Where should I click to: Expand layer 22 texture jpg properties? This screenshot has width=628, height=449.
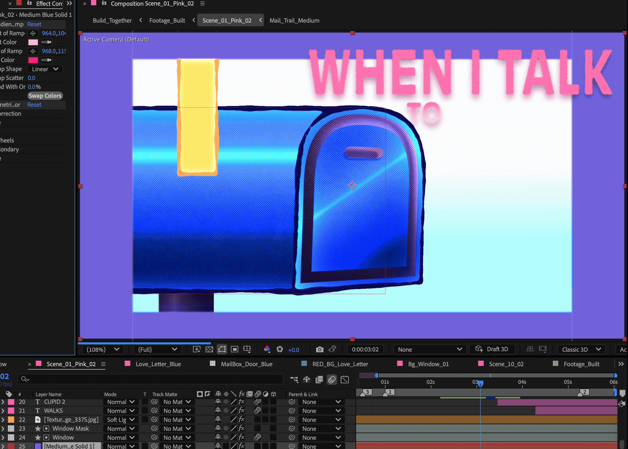3,420
